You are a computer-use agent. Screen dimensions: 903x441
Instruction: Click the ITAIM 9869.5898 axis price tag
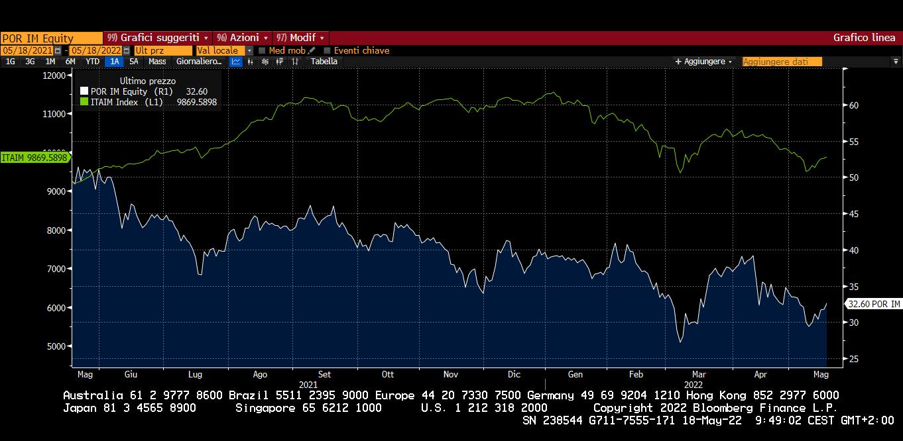34,158
